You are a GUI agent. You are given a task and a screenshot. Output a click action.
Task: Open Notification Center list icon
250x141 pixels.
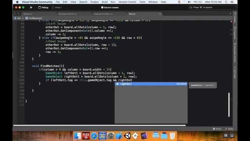click(x=232, y=2)
